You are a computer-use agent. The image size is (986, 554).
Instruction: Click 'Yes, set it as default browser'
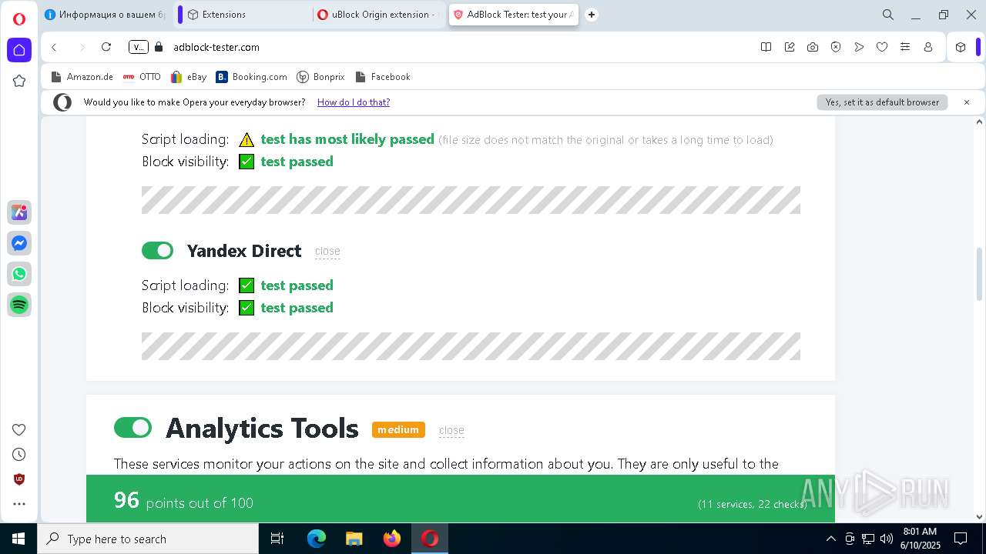(882, 102)
